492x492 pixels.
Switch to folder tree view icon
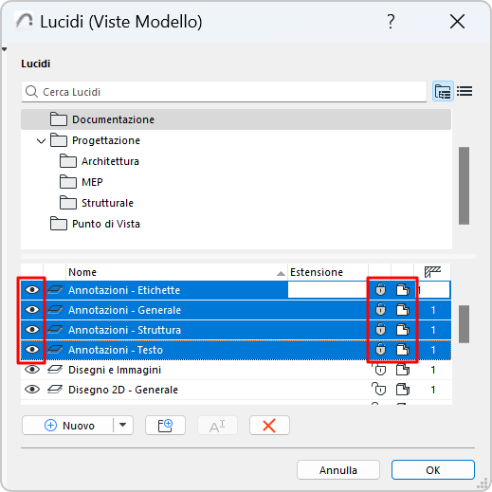443,91
